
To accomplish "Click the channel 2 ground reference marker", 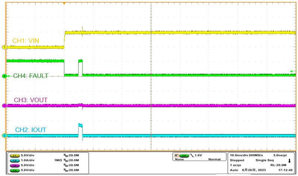I will pyautogui.click(x=4, y=135).
